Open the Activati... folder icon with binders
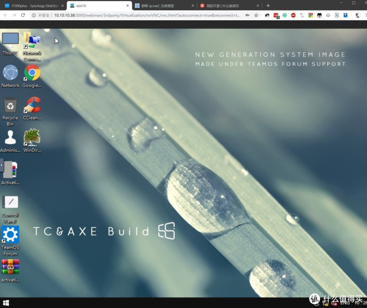Screen dimensions: 367x308 10,173
